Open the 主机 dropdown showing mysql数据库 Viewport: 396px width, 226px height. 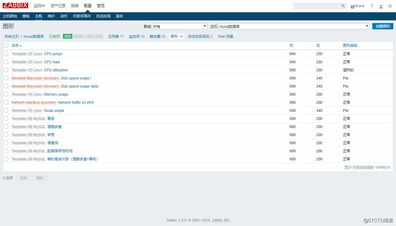tap(294, 26)
